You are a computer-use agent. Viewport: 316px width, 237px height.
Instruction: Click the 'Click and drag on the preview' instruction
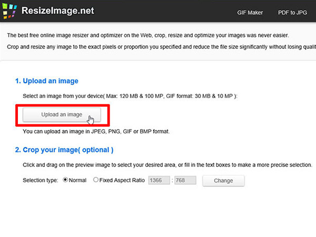[167, 165]
